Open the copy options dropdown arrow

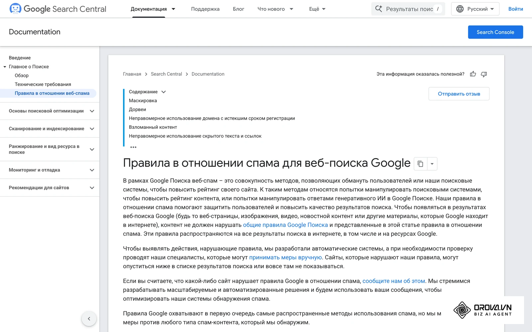(x=432, y=164)
